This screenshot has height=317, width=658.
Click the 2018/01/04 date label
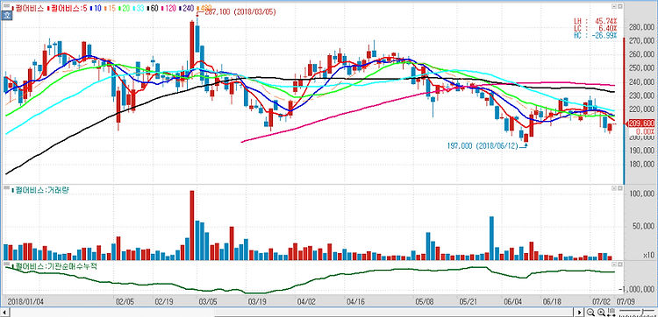pos(25,301)
